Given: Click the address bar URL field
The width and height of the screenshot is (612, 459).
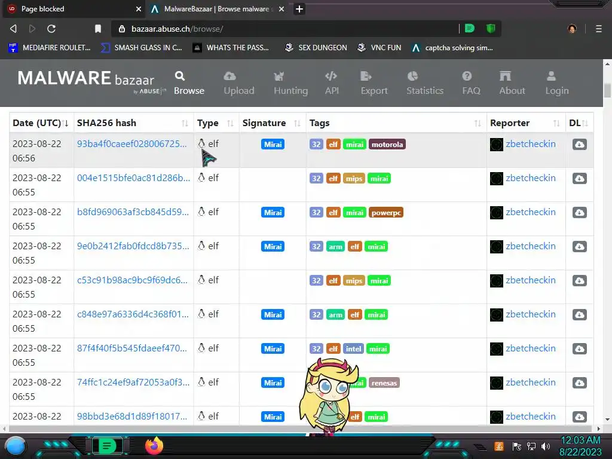Looking at the screenshot, I should [x=285, y=29].
